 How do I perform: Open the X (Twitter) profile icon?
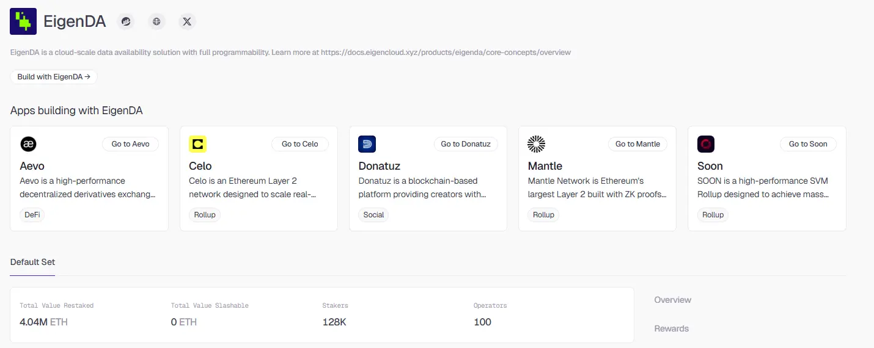tap(187, 22)
